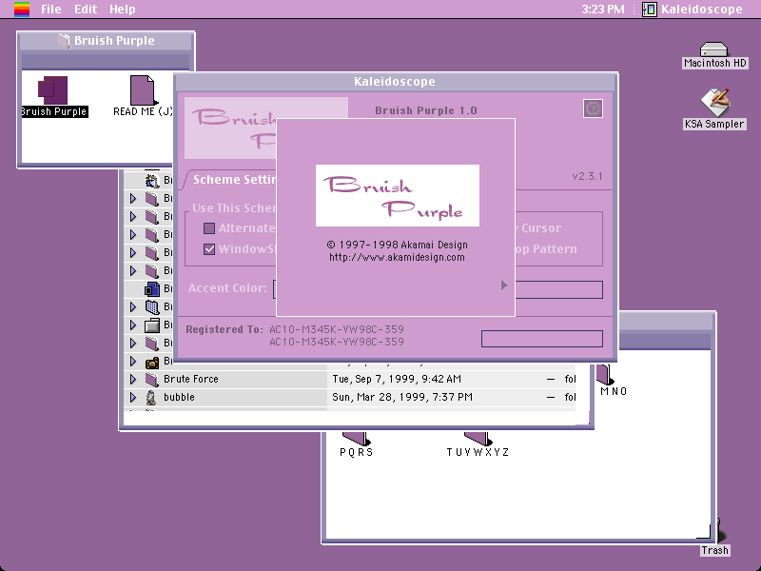761x571 pixels.
Task: Select the M N O folder icon
Action: pyautogui.click(x=605, y=374)
